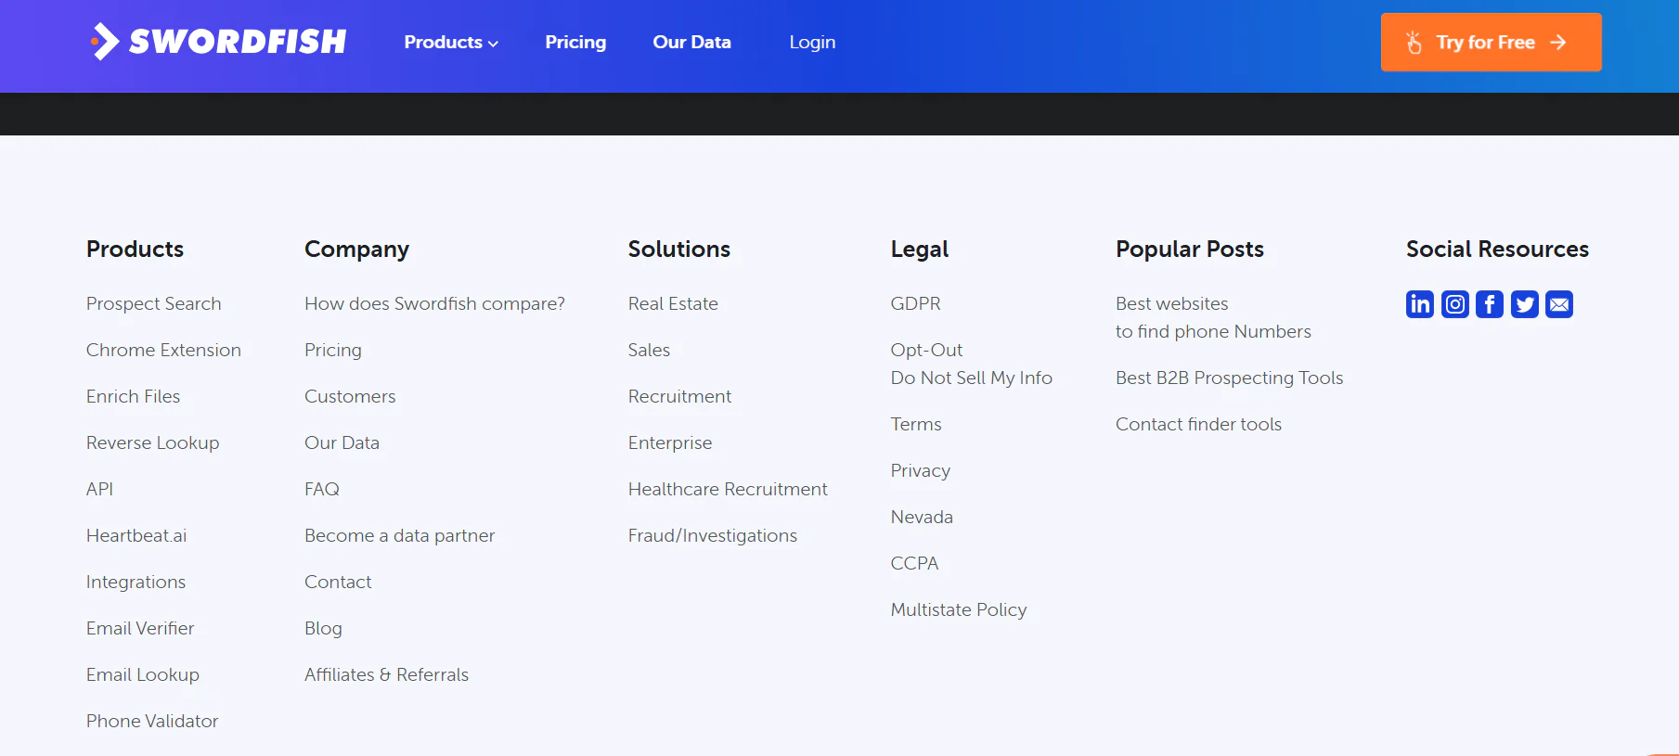Open the LinkedIn social icon
This screenshot has width=1679, height=756.
click(1419, 304)
